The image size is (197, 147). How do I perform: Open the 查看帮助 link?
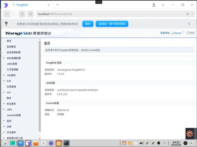point(165,33)
